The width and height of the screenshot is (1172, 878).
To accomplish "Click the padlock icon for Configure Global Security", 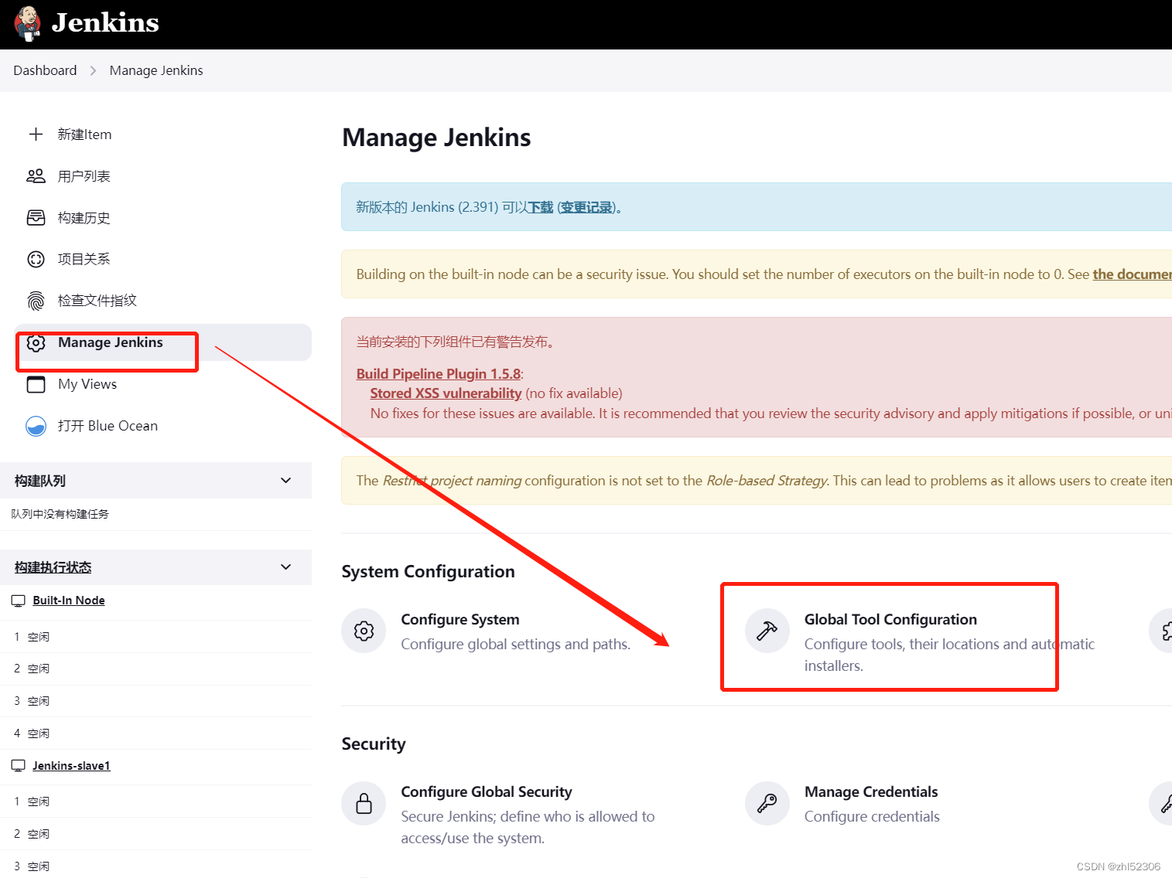I will coord(364,803).
